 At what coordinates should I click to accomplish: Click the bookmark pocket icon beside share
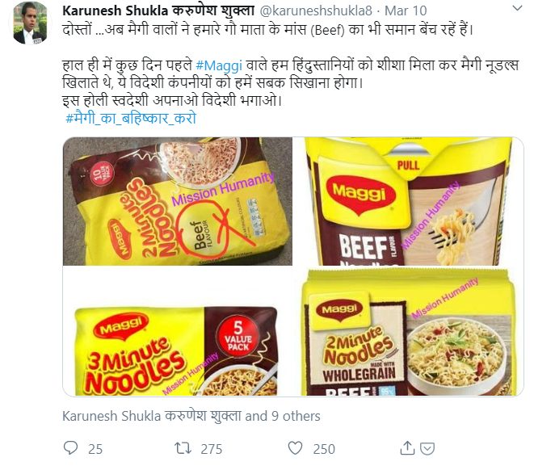427,448
